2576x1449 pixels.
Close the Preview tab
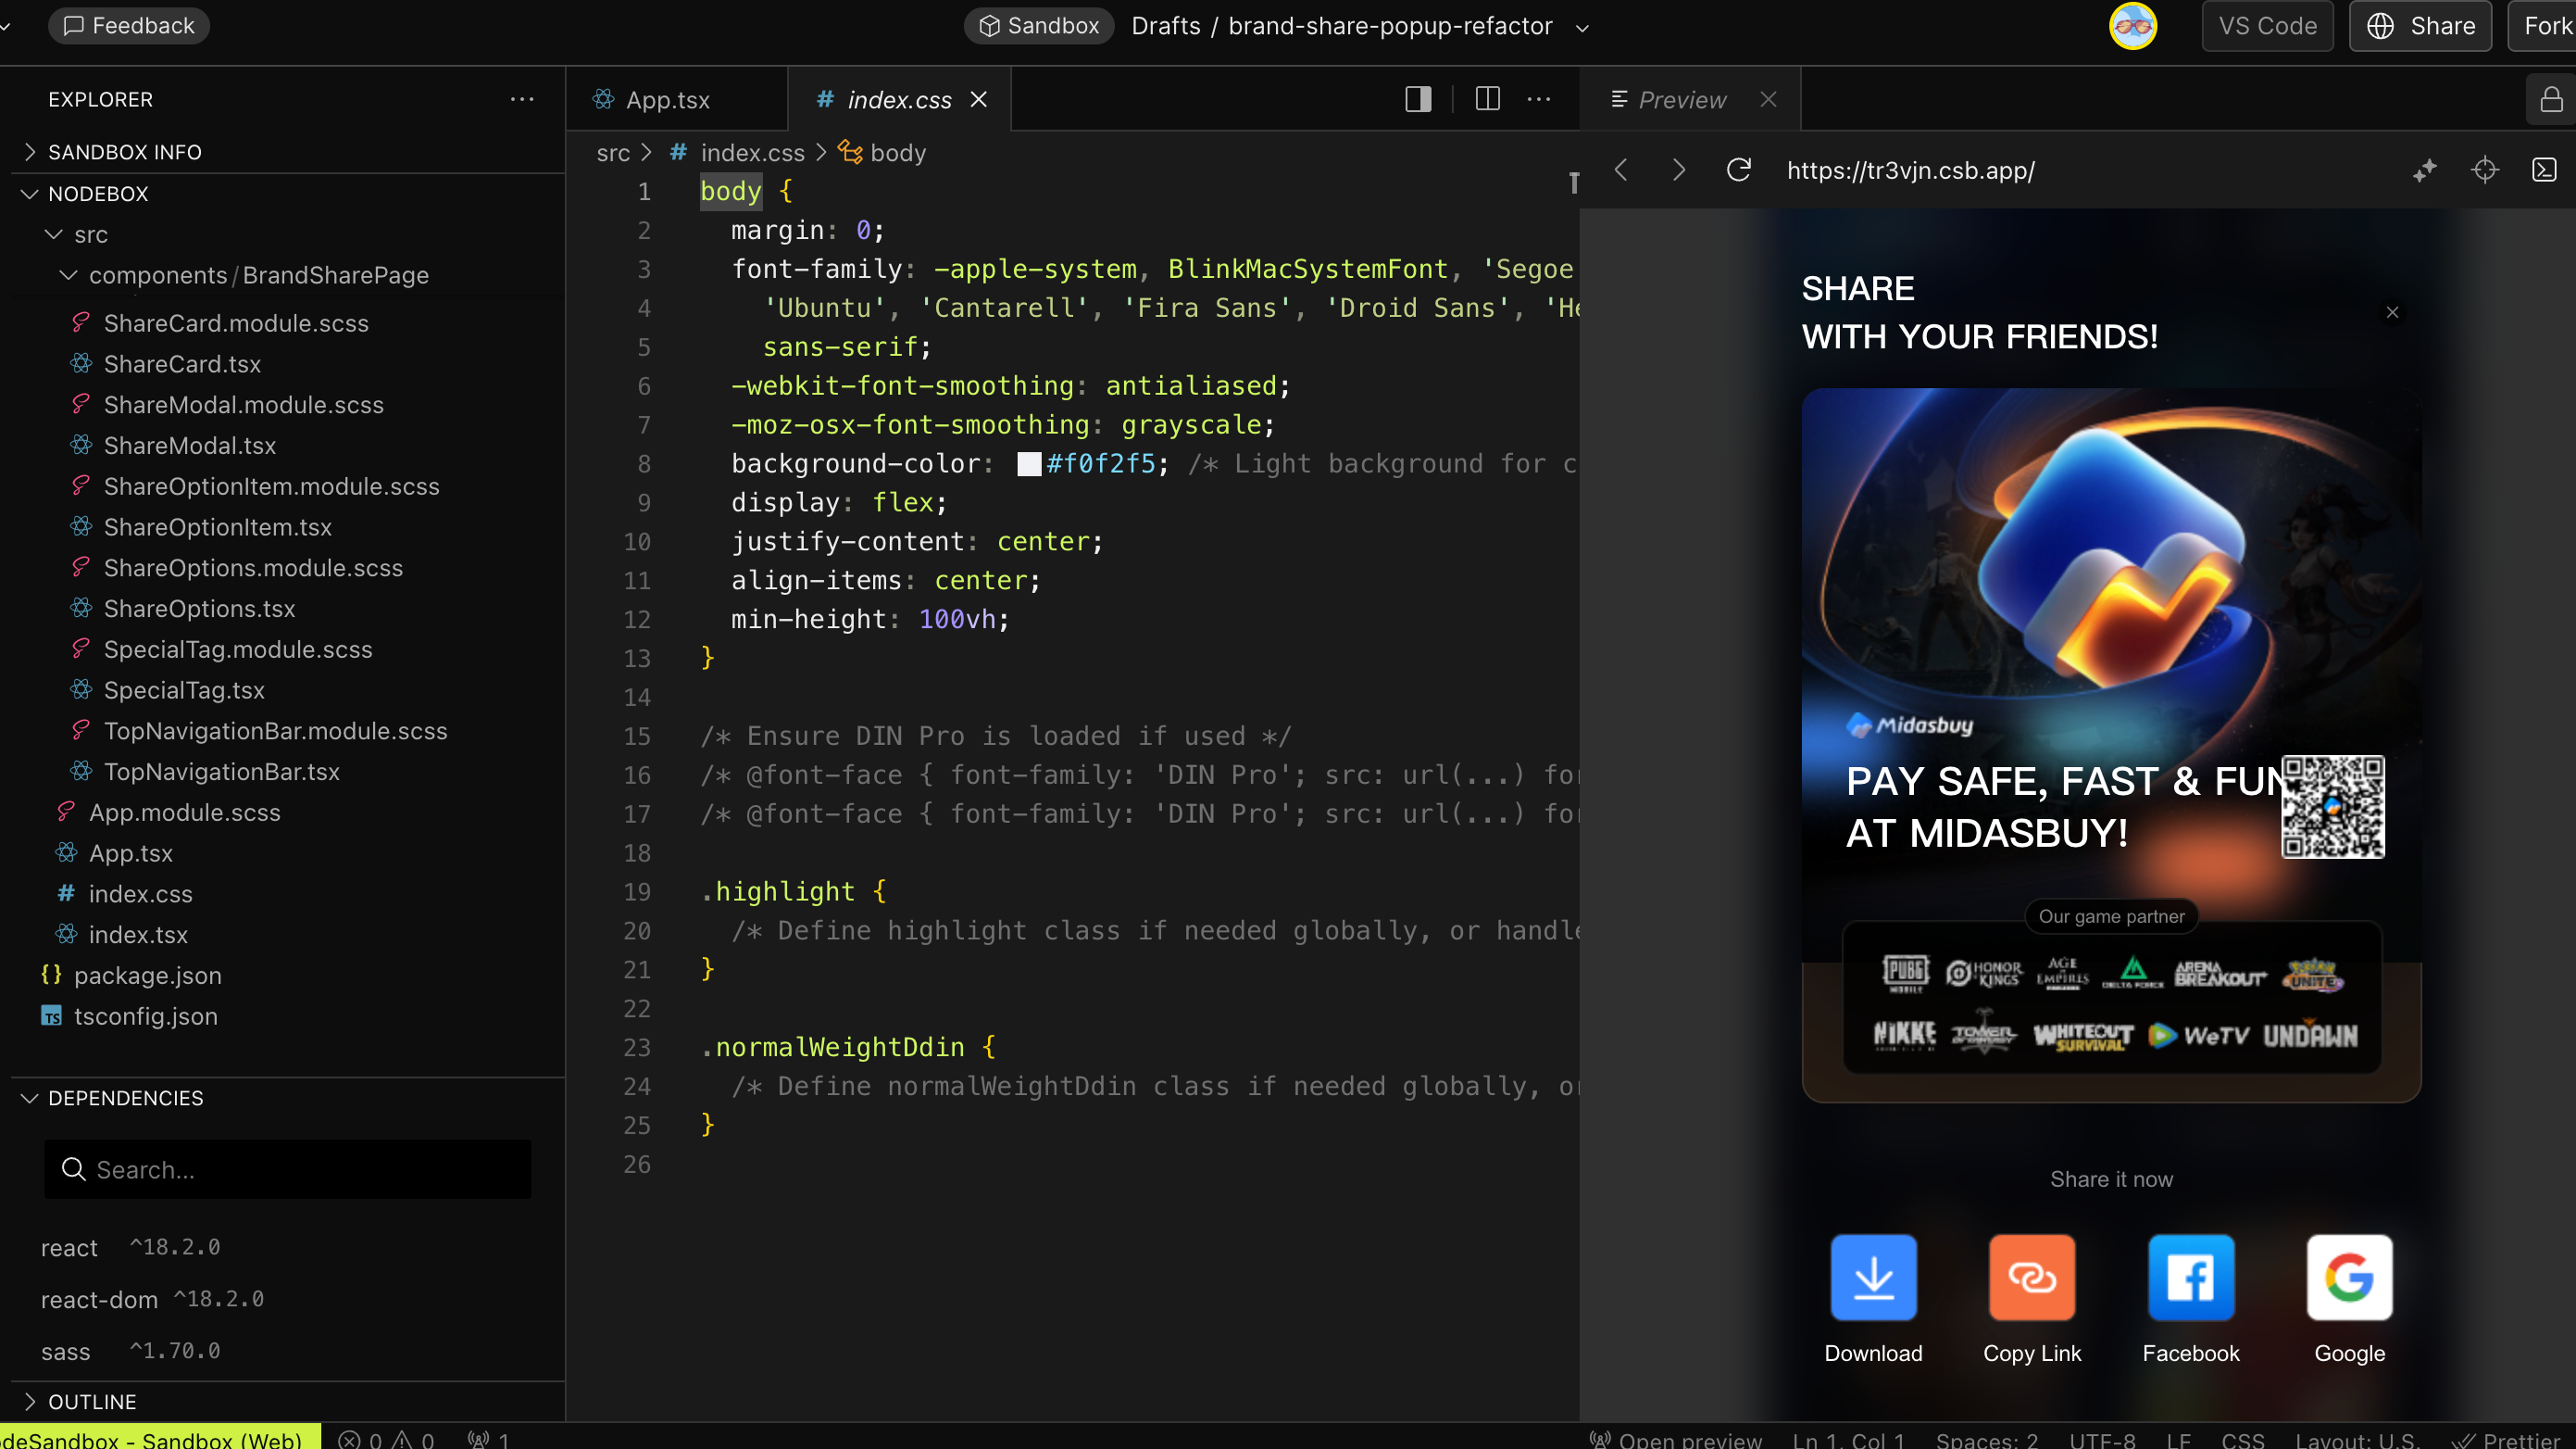[x=1768, y=99]
